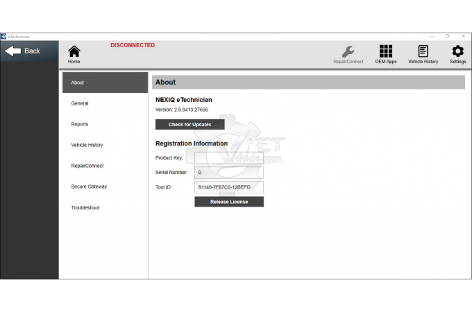Maximize the eTechnician window
Image resolution: width=472 pixels, height=312 pixels.
pos(447,36)
